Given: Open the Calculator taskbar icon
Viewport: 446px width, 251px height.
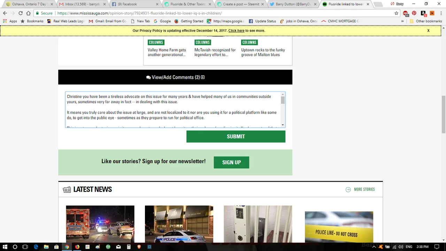Looking at the screenshot, I should tap(129, 247).
